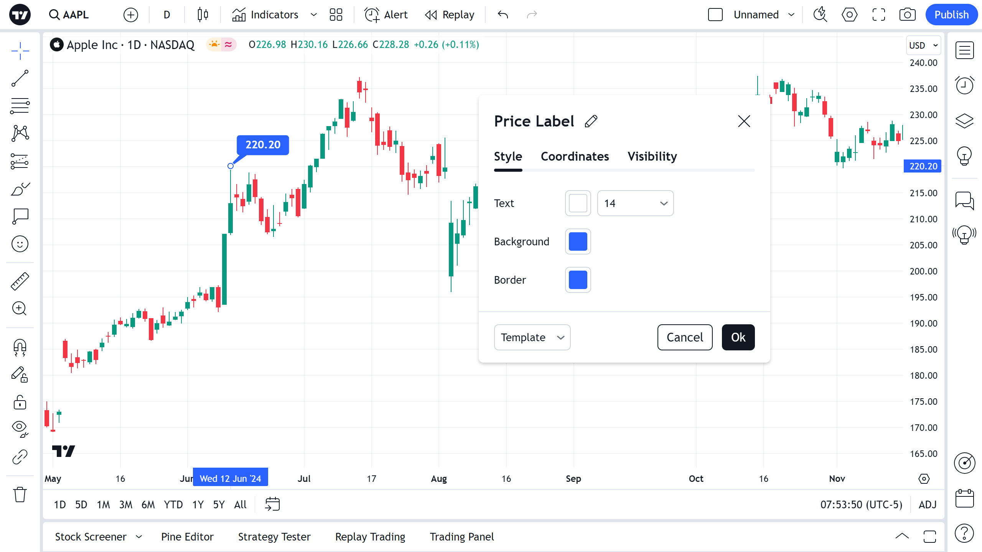Open the Visibility tab
The height and width of the screenshot is (552, 982).
[652, 156]
